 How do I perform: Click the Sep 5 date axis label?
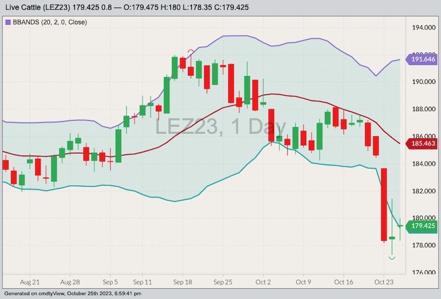(110, 282)
